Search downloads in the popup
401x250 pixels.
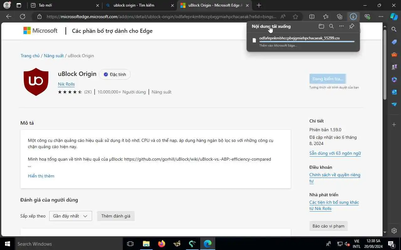pos(331,26)
